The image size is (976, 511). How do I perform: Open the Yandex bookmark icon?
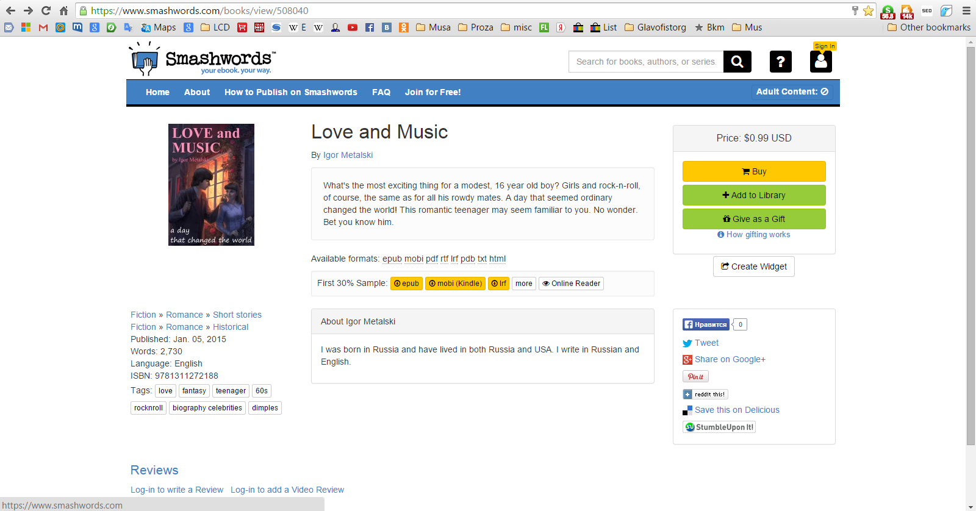561,27
